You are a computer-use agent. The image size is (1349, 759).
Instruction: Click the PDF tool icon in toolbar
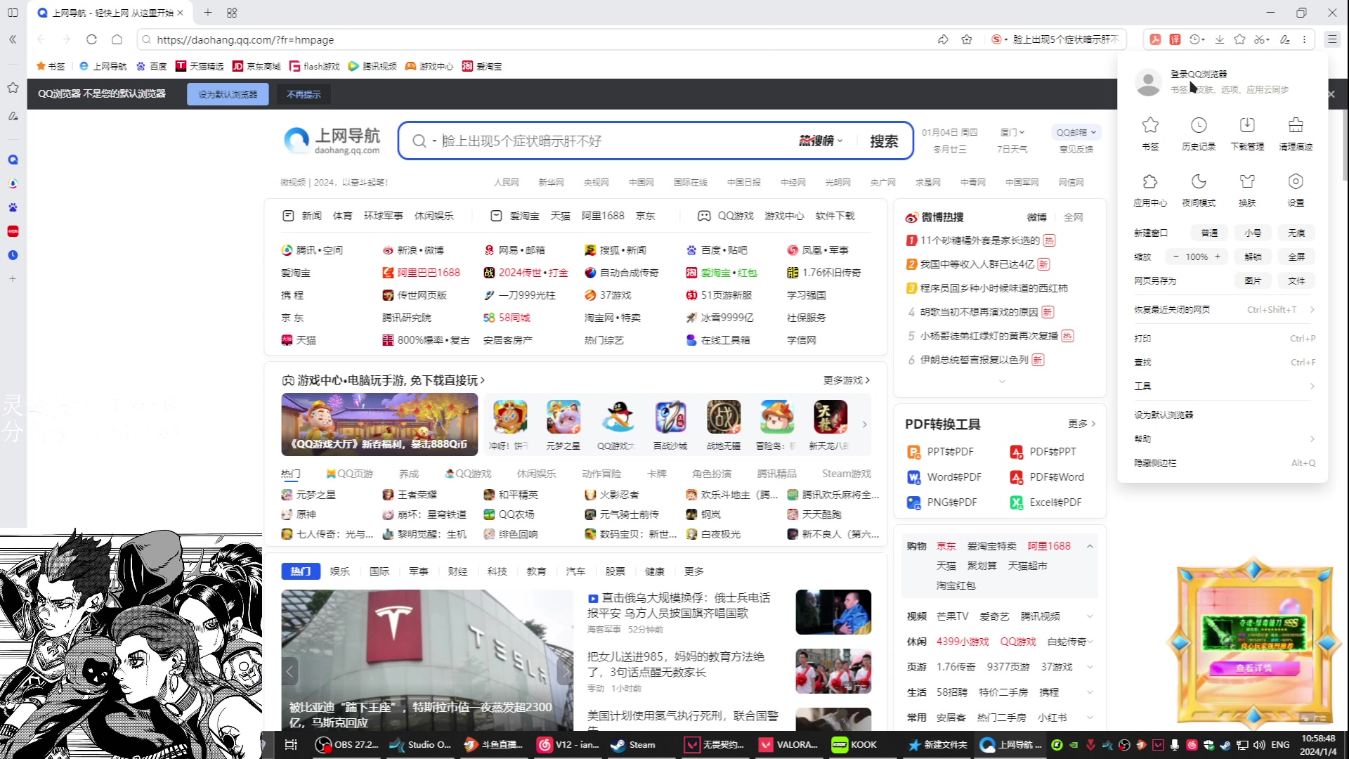(x=1154, y=39)
